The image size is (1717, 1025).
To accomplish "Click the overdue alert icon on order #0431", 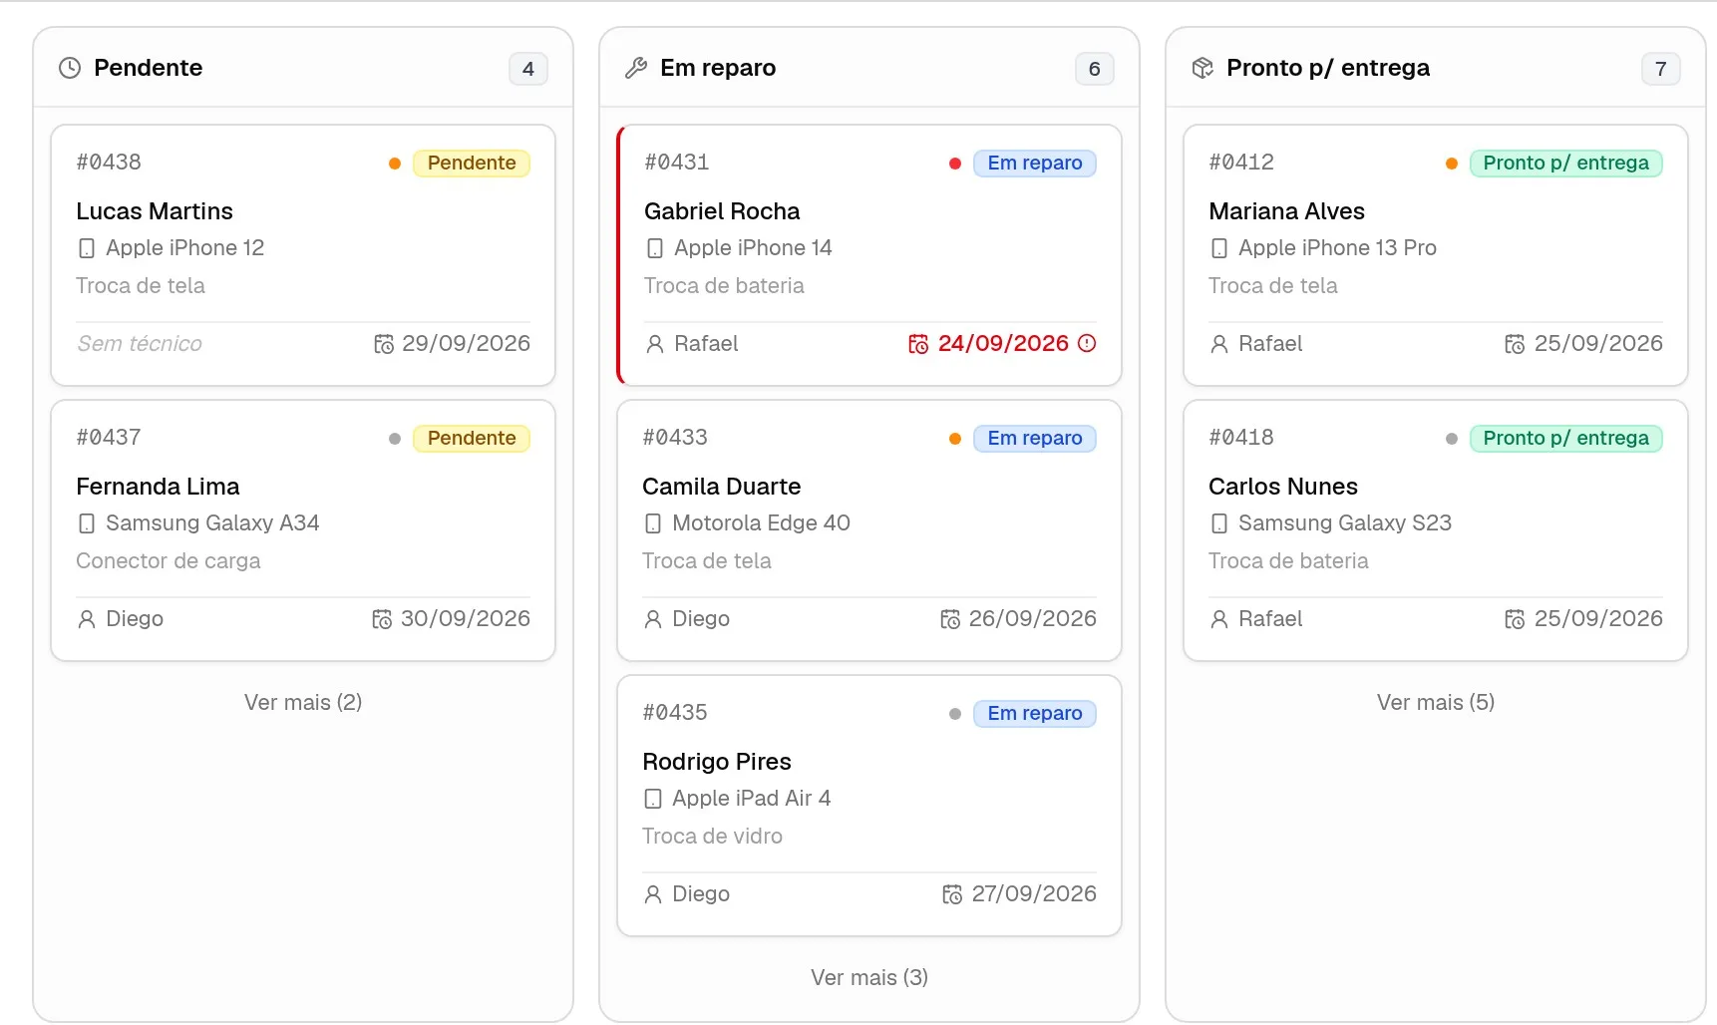I will point(1087,343).
